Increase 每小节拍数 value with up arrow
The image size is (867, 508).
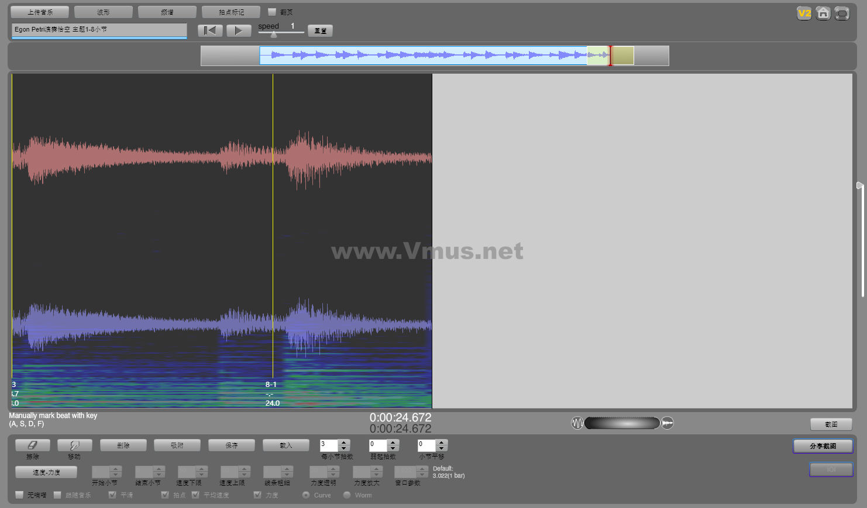344,443
